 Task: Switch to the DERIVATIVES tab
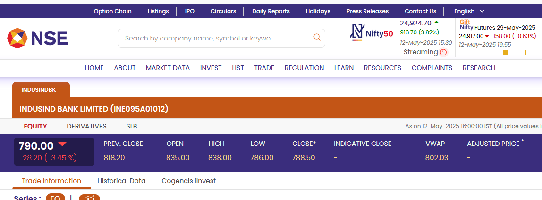[x=87, y=126]
